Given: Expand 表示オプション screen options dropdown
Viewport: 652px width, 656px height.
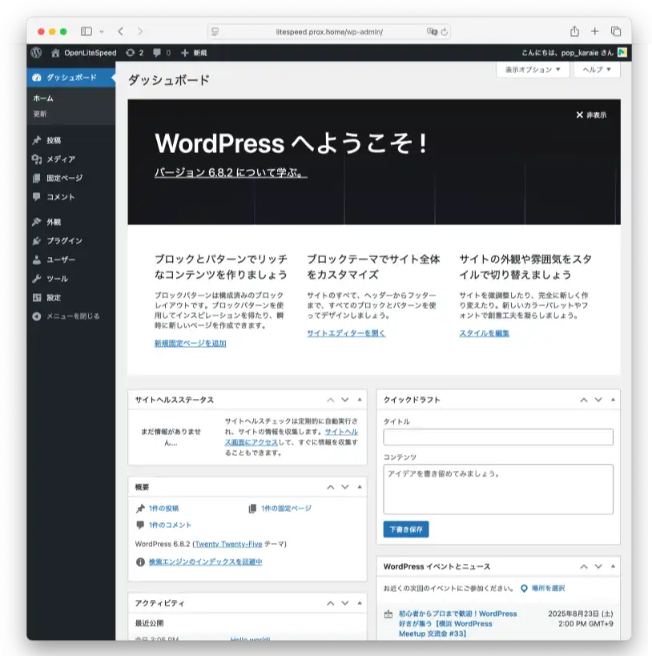Looking at the screenshot, I should (533, 70).
